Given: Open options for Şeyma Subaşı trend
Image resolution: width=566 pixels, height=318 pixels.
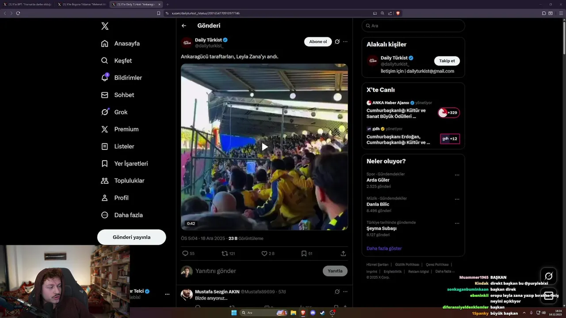Looking at the screenshot, I should [x=457, y=223].
